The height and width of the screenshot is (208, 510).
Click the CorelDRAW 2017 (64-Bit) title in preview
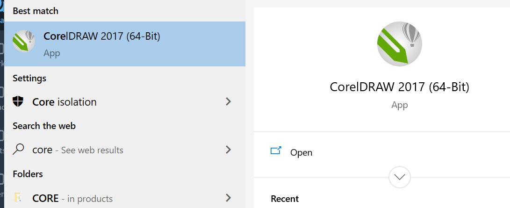(399, 87)
